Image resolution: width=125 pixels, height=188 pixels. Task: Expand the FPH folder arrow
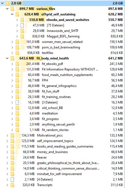pos(12,80)
